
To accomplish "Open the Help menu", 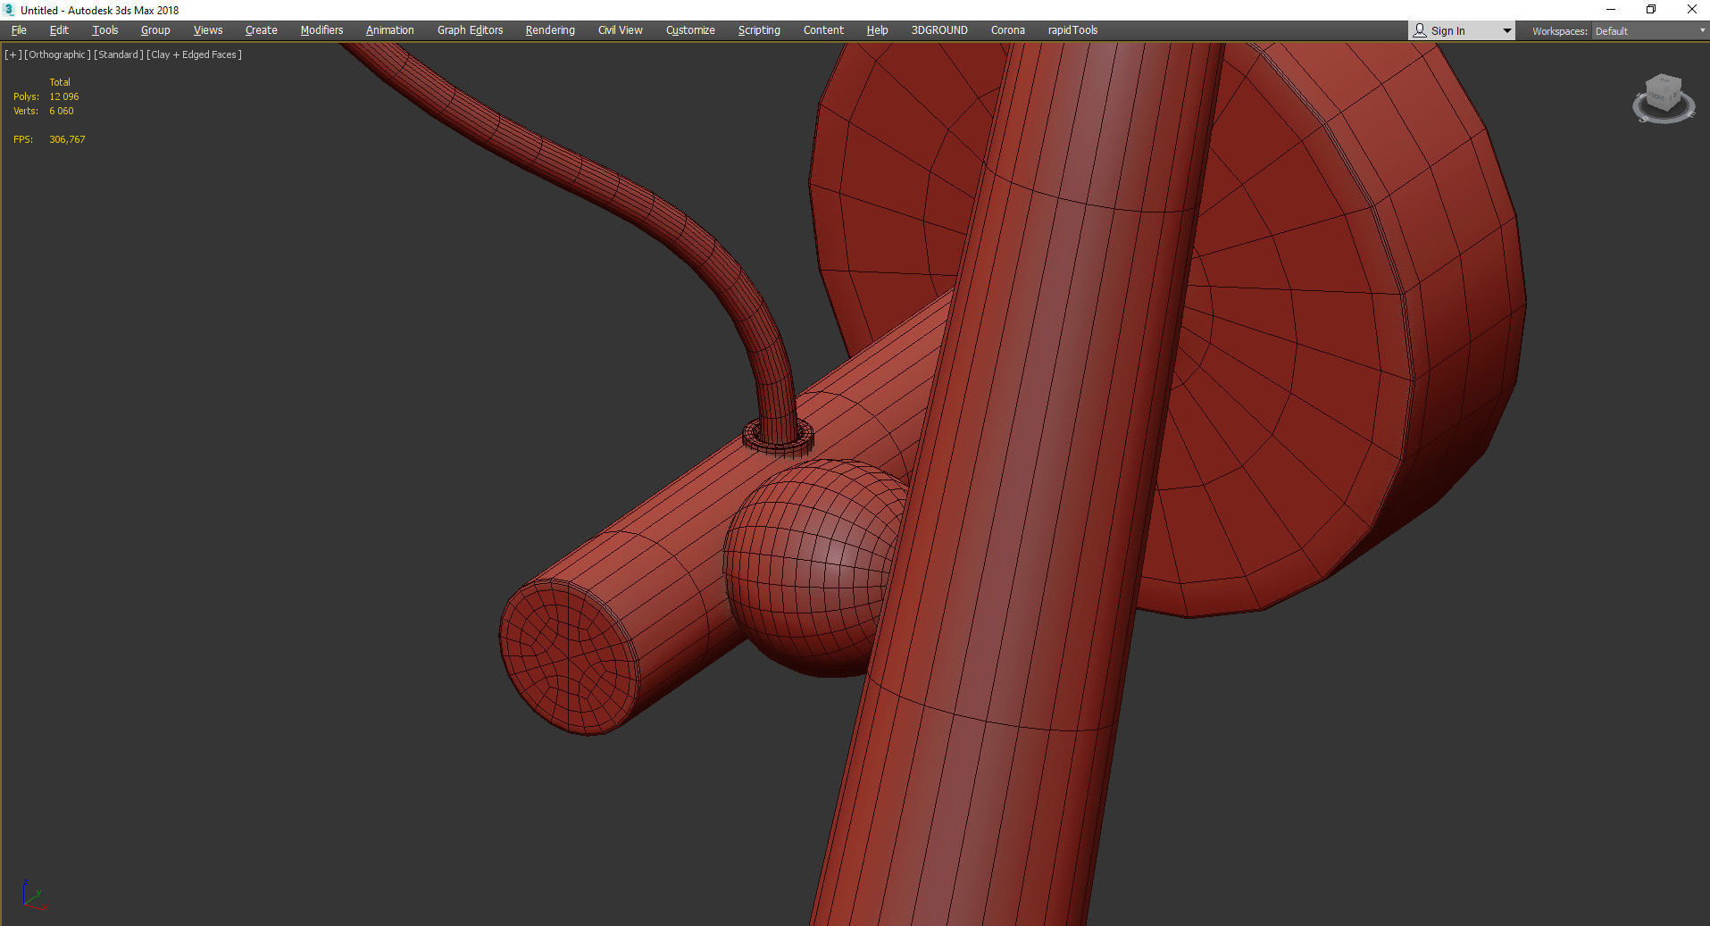I will click(x=877, y=30).
